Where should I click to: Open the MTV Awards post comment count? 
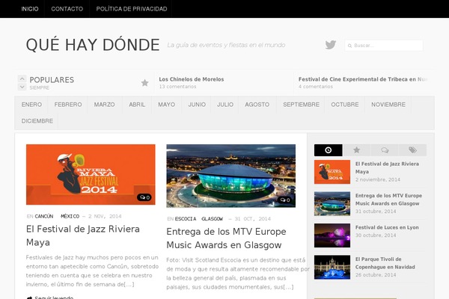285,200
